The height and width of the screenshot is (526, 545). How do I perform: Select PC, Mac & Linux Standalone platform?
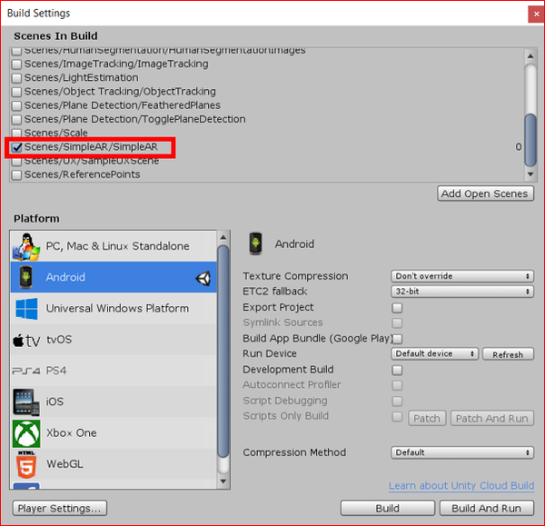(114, 246)
